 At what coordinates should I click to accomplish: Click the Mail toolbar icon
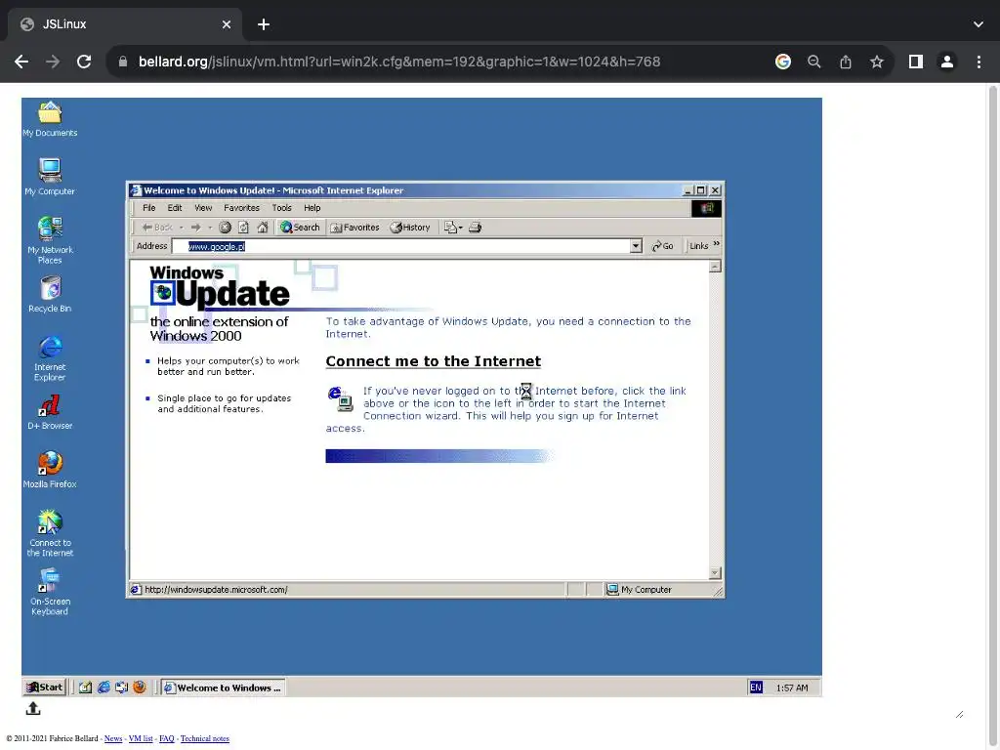click(453, 227)
